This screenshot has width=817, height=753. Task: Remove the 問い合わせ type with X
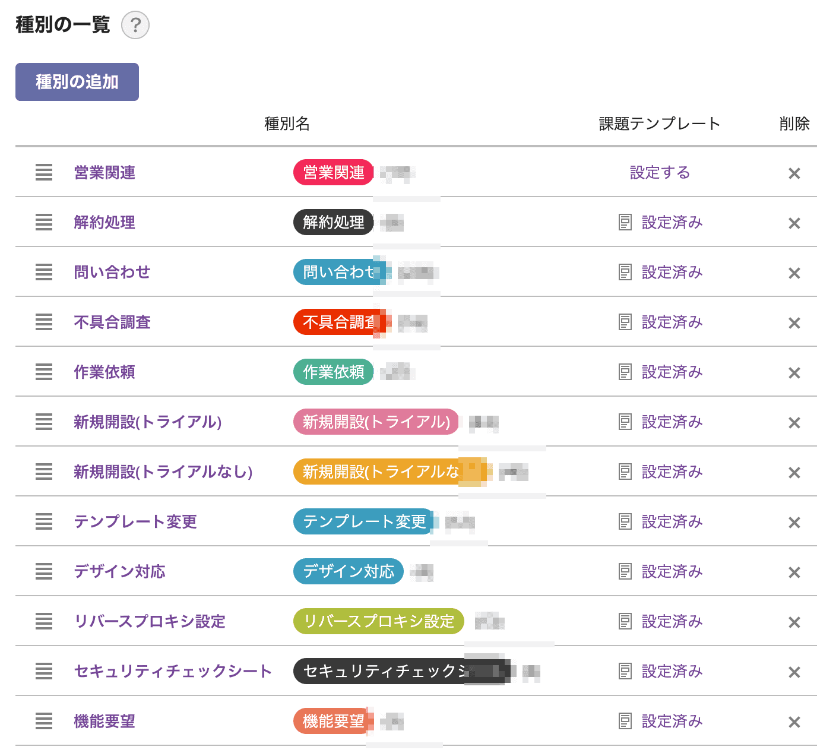pos(794,273)
